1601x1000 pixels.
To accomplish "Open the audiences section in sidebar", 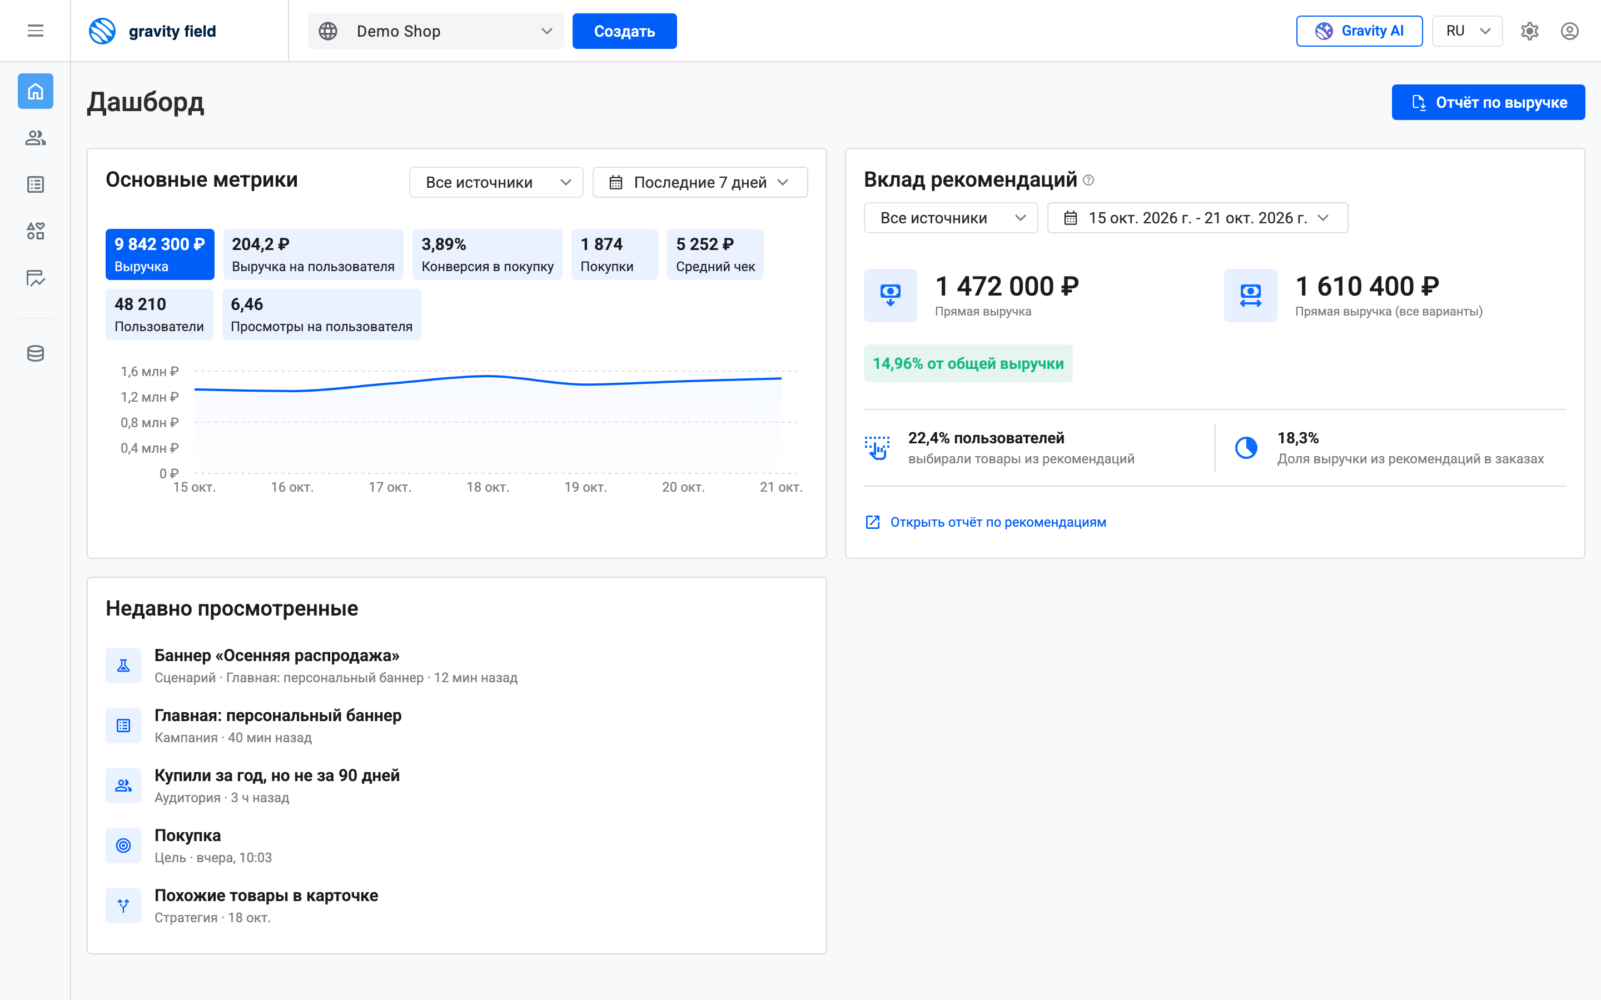I will [35, 138].
